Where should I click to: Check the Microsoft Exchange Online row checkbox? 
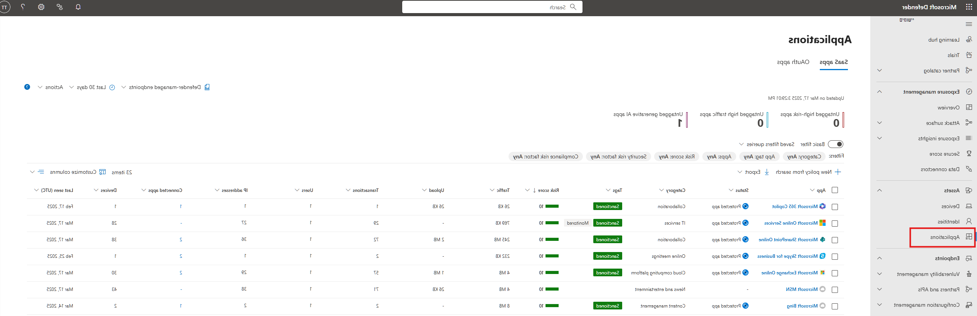(x=835, y=273)
